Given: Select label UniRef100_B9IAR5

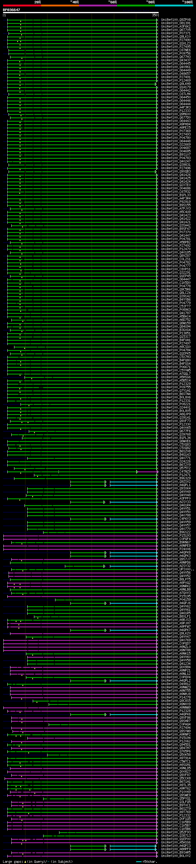Looking at the screenshot, I should (176, 853).
